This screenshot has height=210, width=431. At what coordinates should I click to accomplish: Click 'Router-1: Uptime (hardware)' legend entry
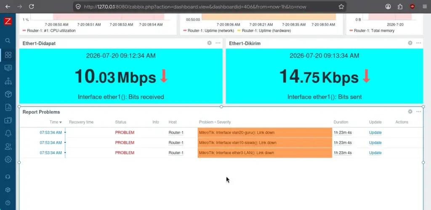[264, 31]
